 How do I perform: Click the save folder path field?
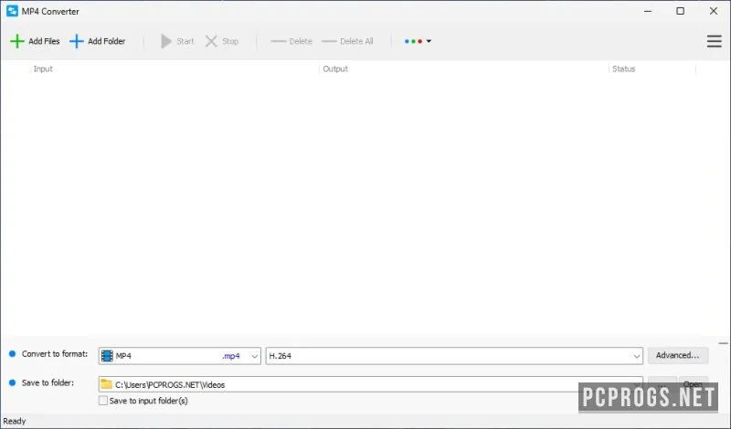370,384
